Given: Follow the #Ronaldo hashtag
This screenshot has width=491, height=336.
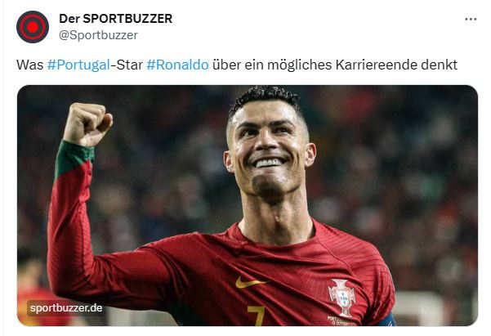Looking at the screenshot, I should [x=177, y=65].
